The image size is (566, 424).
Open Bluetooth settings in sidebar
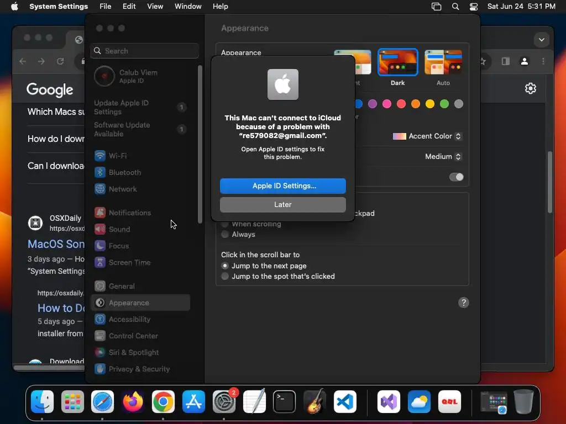140,172
